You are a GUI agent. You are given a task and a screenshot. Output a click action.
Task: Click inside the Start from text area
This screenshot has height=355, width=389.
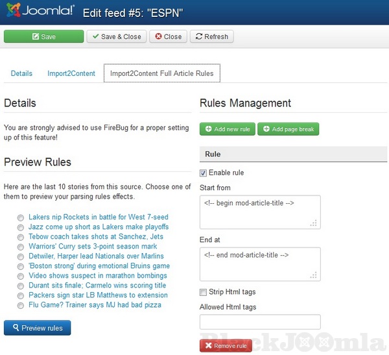coord(259,212)
